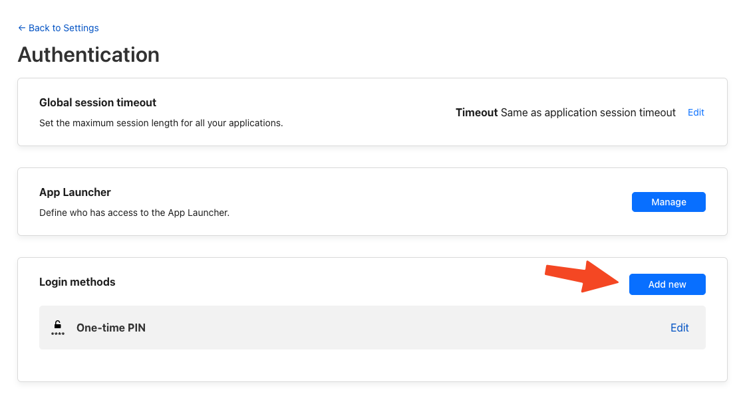
Task: Click blank area below the One-time PIN row
Action: [x=372, y=365]
